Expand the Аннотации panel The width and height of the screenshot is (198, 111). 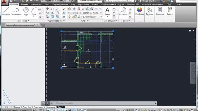(x=110, y=21)
